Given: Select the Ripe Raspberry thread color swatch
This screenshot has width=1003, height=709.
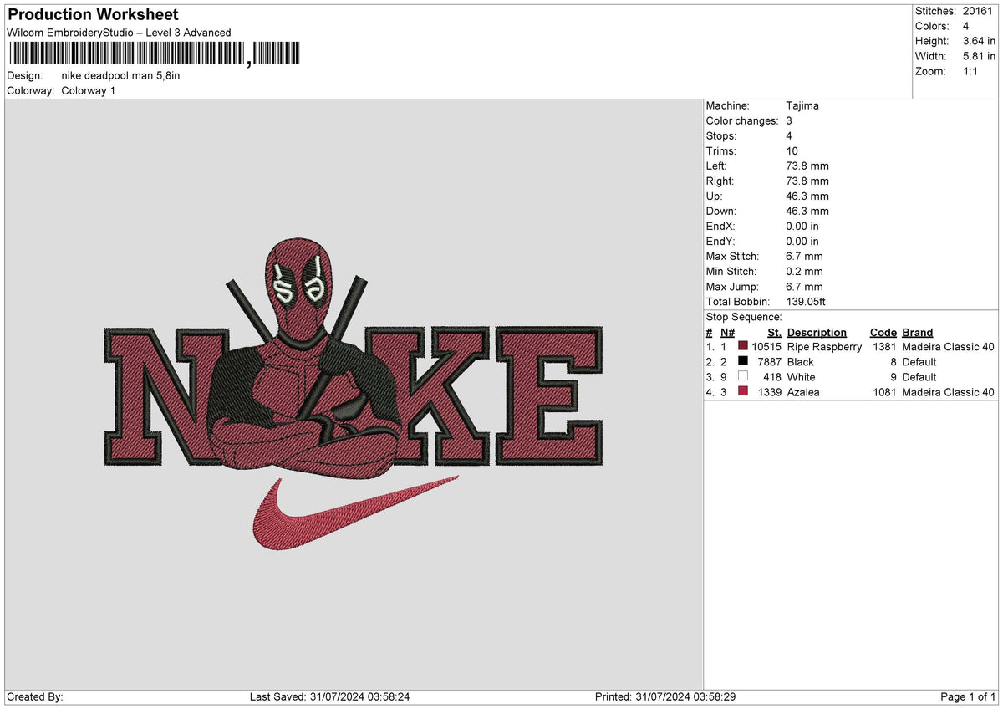Looking at the screenshot, I should click(x=741, y=347).
